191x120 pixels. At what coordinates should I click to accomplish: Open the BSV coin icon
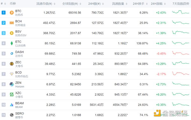click(12, 33)
